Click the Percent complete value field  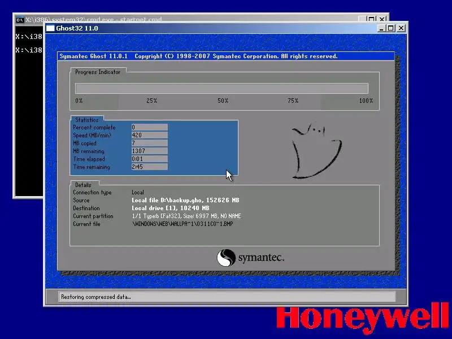tap(149, 127)
